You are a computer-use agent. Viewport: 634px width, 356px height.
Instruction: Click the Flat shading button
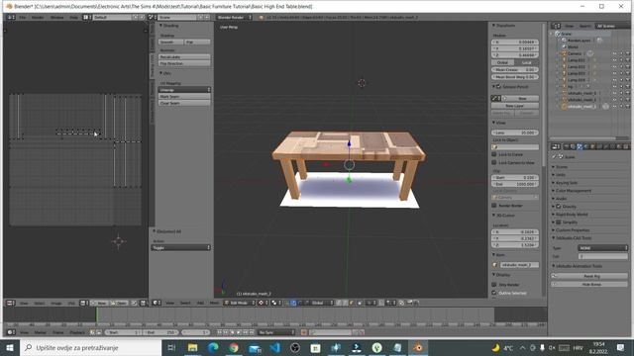pos(197,42)
